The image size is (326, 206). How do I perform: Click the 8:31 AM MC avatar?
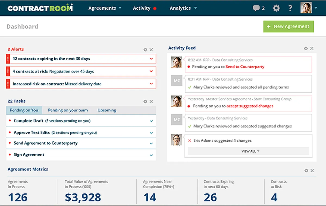click(177, 81)
